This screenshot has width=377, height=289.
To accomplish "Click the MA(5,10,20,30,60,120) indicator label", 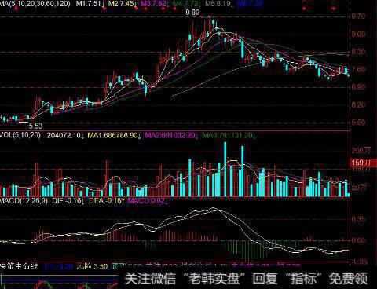I will [x=35, y=4].
